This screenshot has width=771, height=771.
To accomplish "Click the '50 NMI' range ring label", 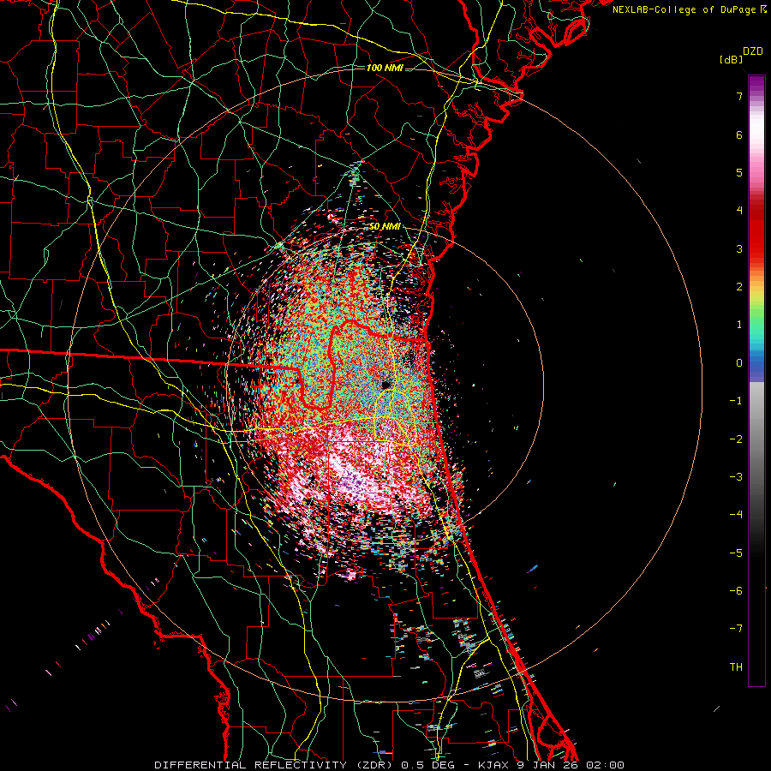I will [385, 227].
